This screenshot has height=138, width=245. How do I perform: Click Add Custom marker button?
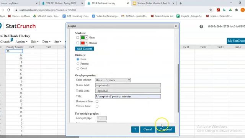coord(85,49)
